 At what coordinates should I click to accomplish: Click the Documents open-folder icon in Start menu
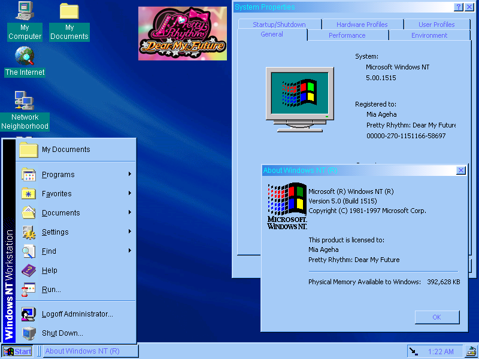29,213
